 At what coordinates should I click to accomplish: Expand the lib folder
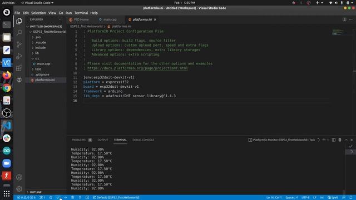click(46, 53)
